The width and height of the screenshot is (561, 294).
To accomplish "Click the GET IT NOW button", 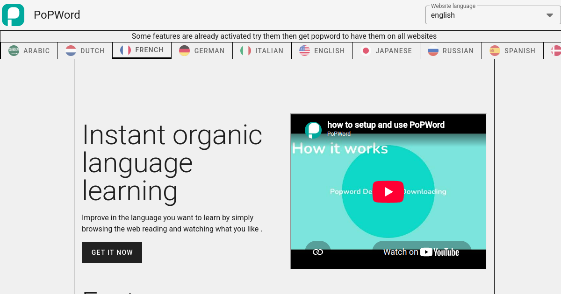I will click(x=112, y=252).
